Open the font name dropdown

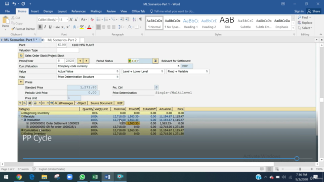pyautogui.click(x=57, y=20)
